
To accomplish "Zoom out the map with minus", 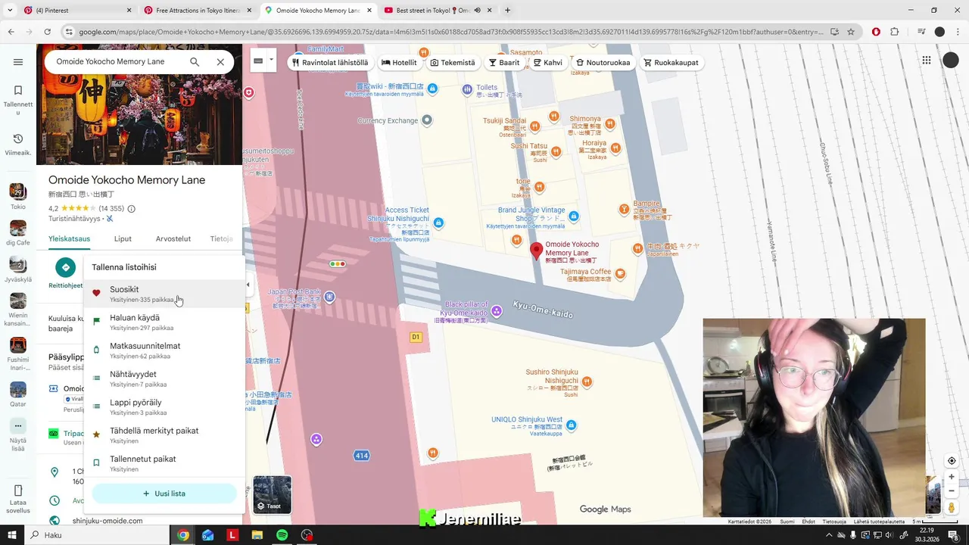I will click(x=952, y=490).
